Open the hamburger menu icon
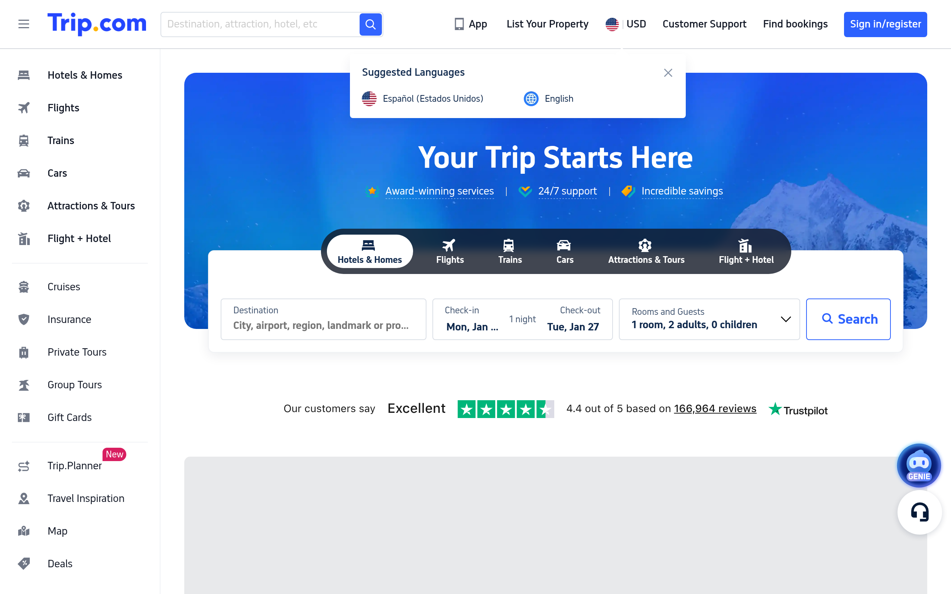 pos(23,25)
